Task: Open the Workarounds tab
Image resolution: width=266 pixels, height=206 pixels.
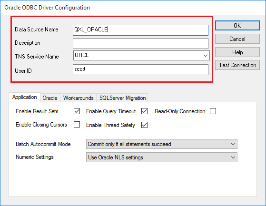Action: (x=78, y=98)
